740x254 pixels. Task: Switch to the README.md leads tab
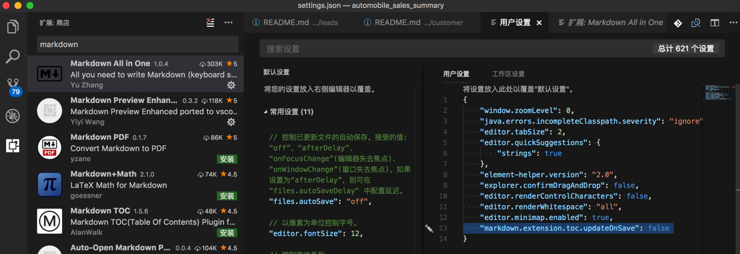click(296, 23)
